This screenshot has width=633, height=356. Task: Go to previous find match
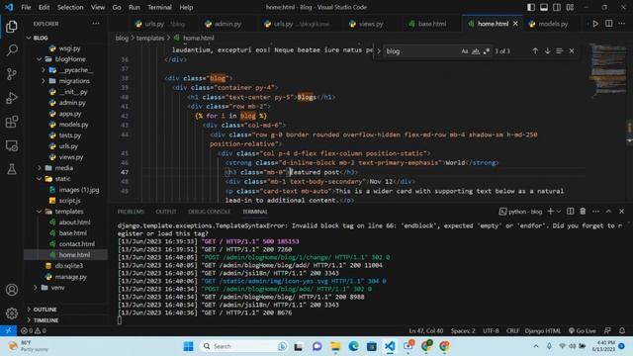[x=535, y=50]
